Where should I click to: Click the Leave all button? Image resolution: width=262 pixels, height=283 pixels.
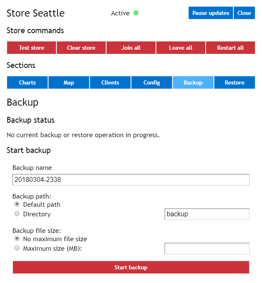[x=181, y=48]
